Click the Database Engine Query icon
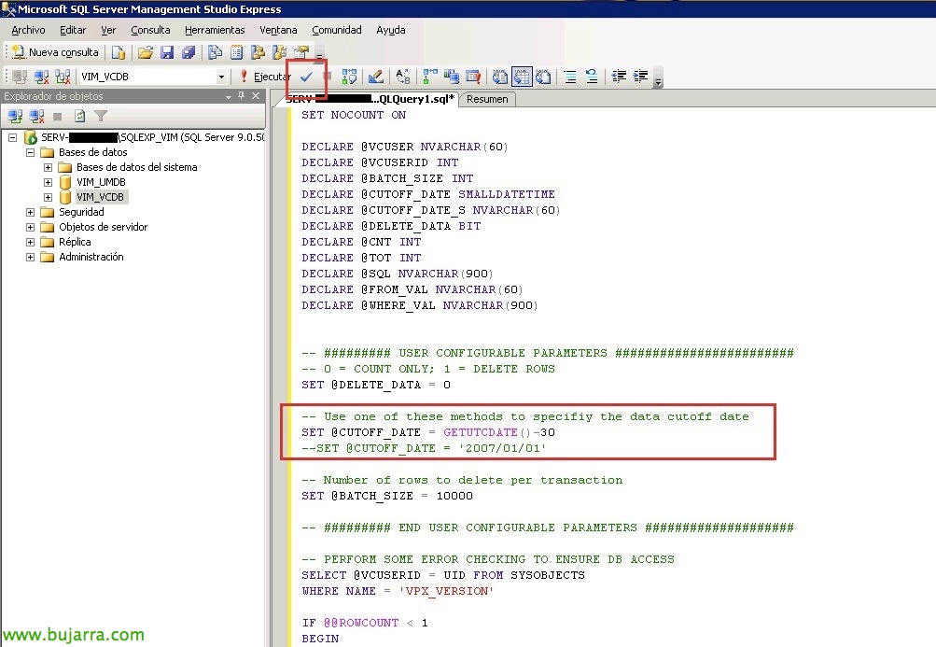 [119, 52]
